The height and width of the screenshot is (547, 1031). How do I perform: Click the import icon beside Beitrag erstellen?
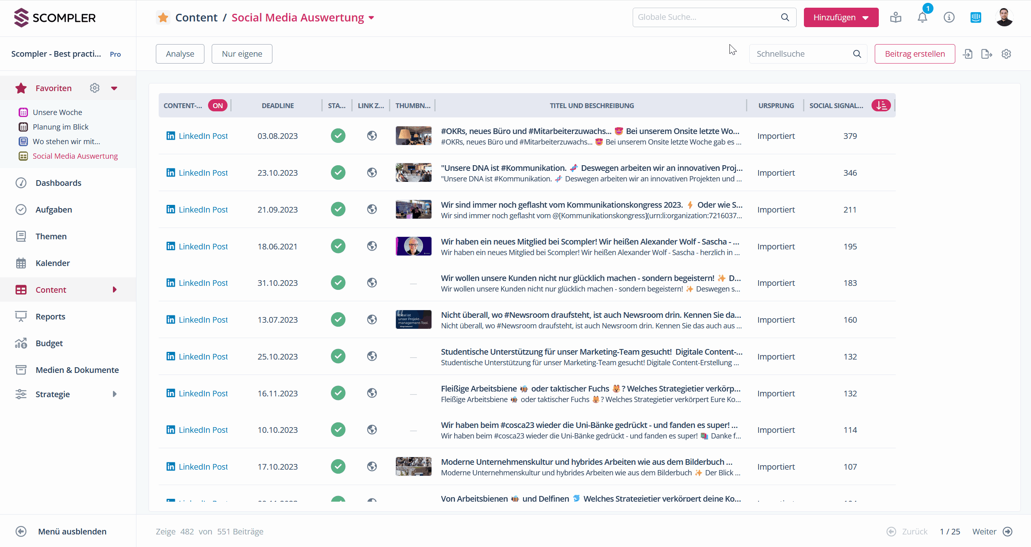[968, 54]
